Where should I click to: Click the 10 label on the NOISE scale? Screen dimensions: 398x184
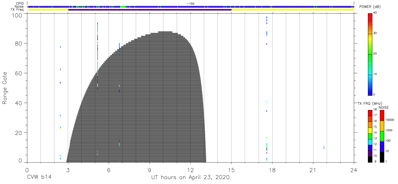(x=388, y=151)
